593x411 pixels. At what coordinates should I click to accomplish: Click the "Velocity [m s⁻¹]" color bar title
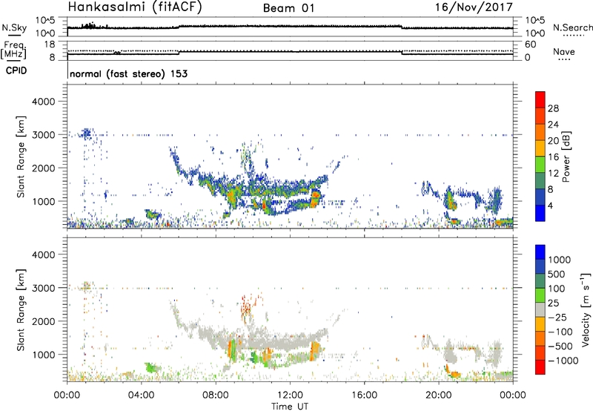coord(586,309)
